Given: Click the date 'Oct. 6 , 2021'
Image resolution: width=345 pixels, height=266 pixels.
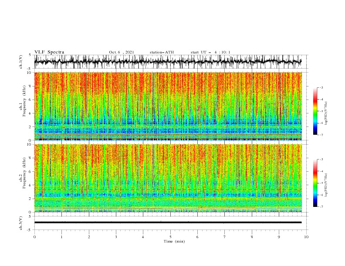Looking at the screenshot, I should (x=122, y=52).
